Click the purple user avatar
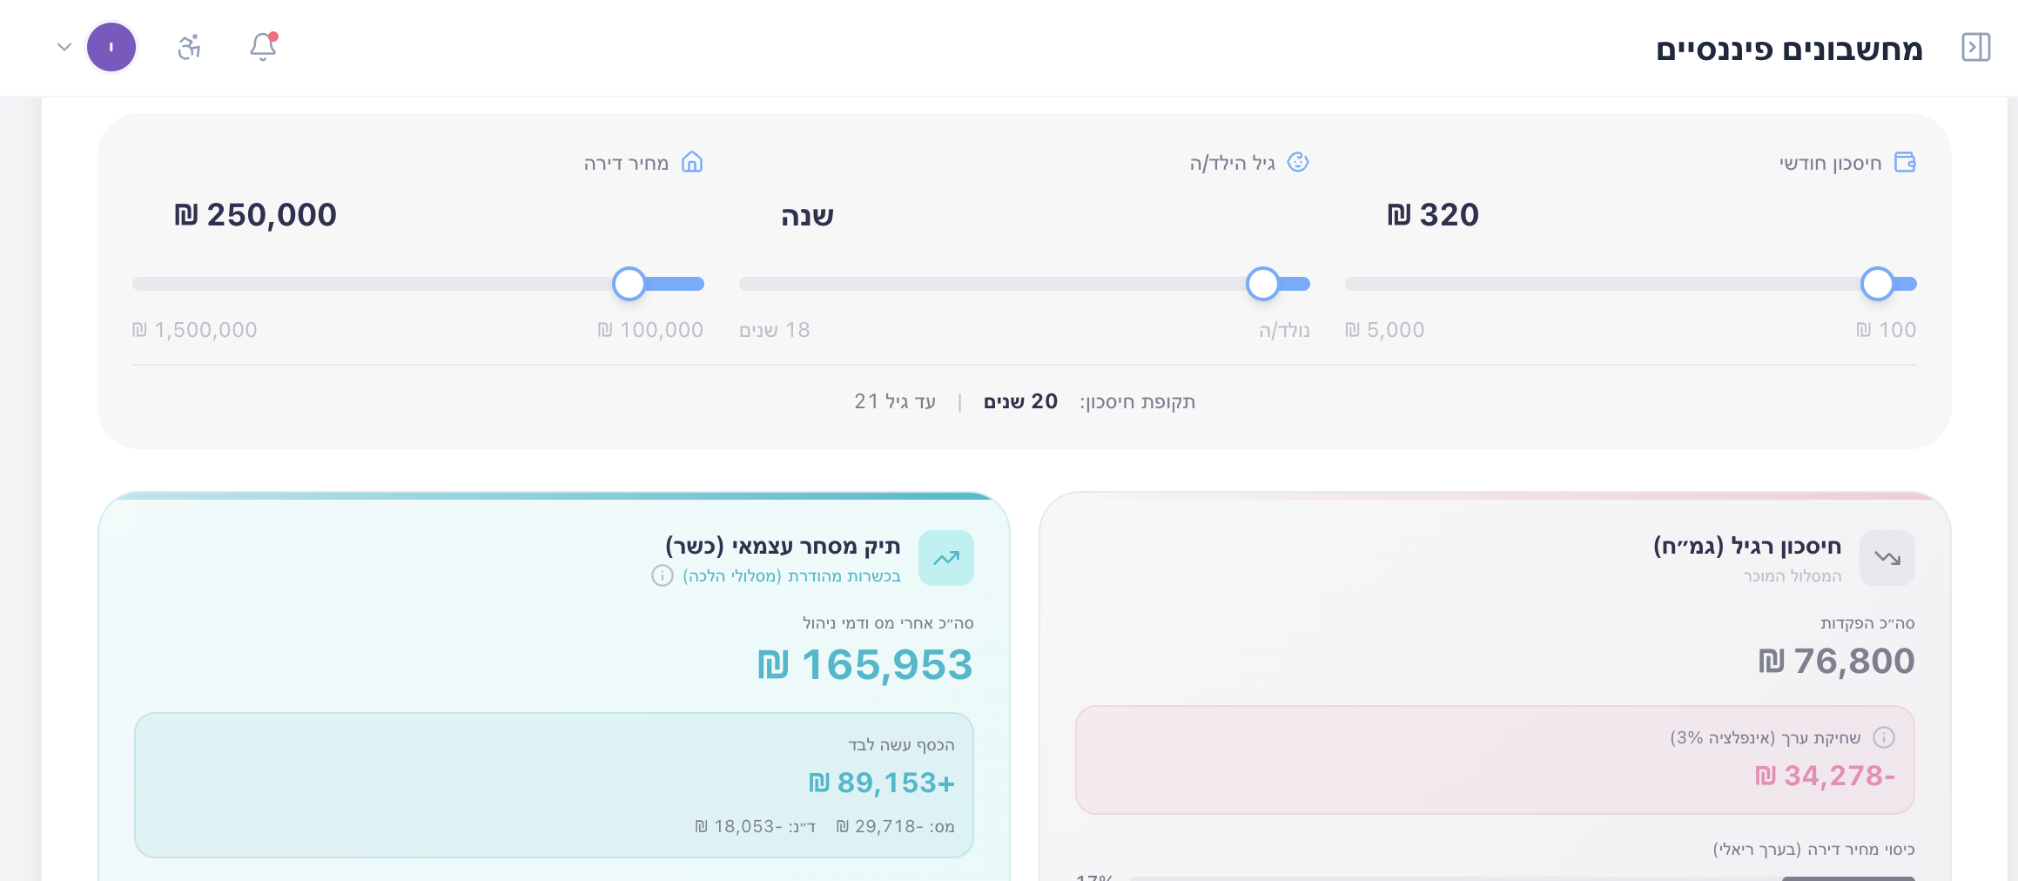The width and height of the screenshot is (2018, 881). point(111,47)
